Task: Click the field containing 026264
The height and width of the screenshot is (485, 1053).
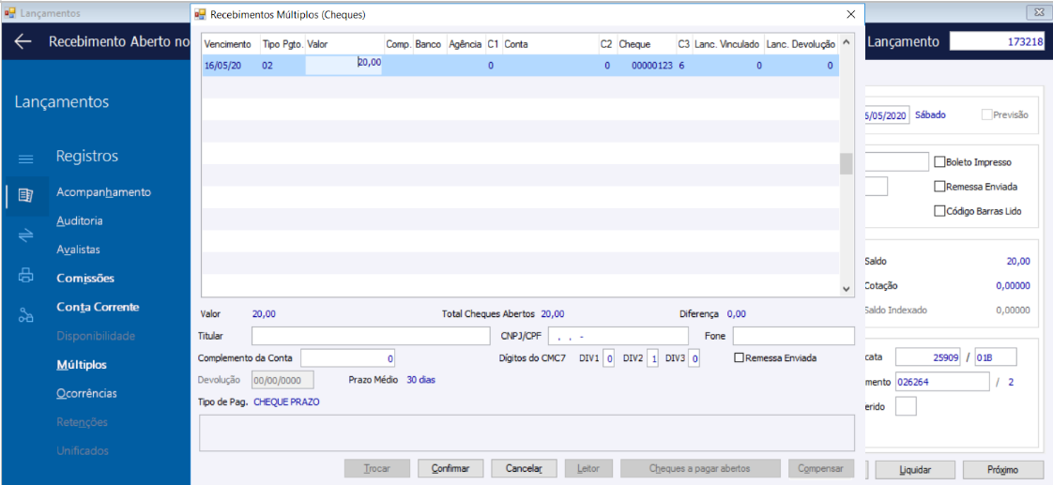Action: click(x=943, y=382)
